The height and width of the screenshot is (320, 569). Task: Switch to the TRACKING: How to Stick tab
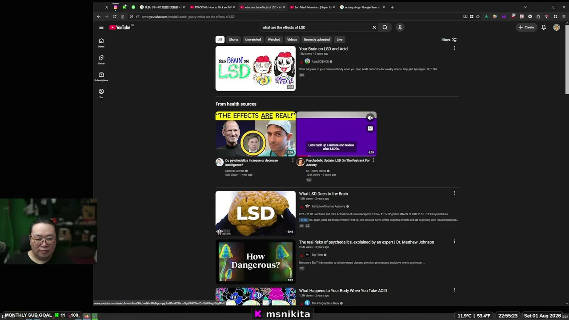(213, 7)
